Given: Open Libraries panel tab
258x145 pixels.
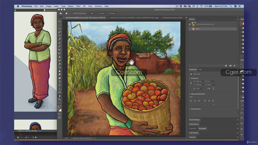Looking at the screenshot, I should tap(193, 137).
